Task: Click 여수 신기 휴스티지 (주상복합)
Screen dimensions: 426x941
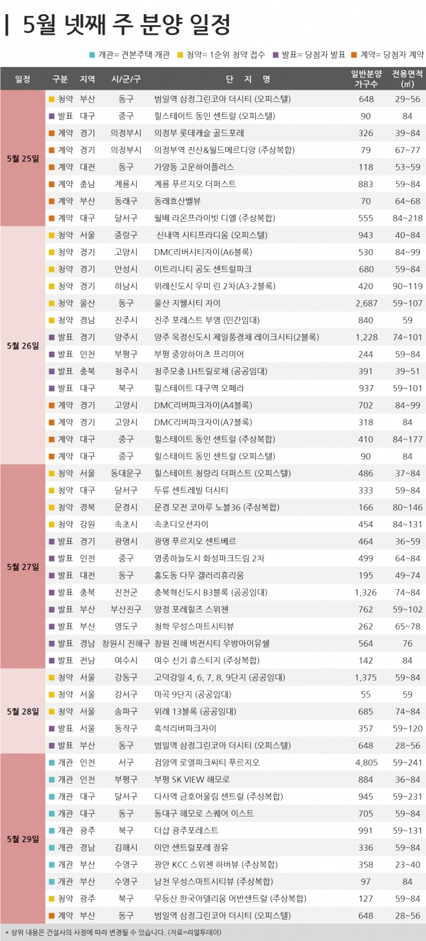Action: point(207,660)
